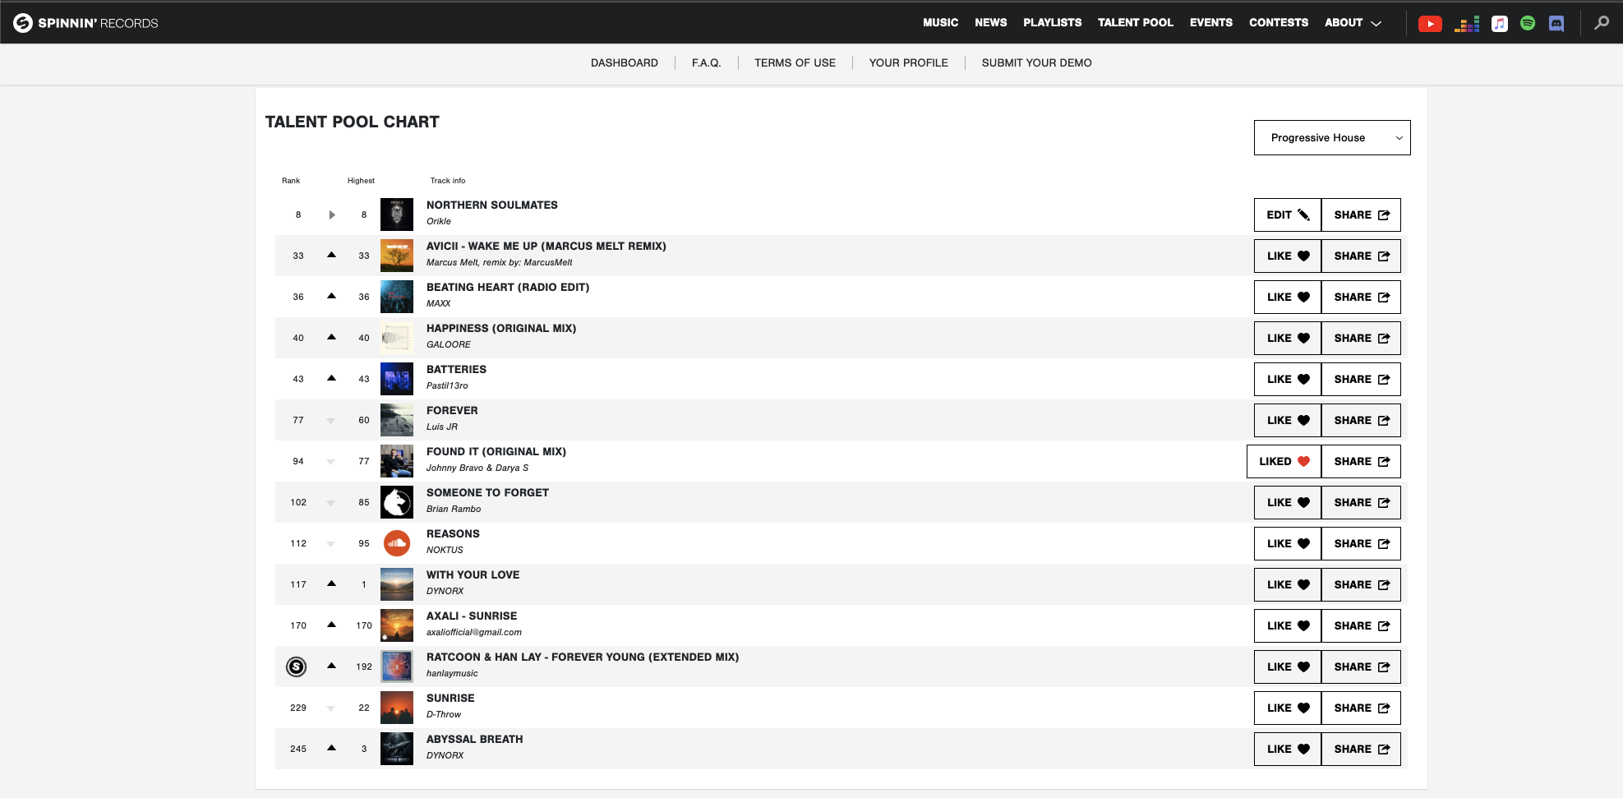Like the Batteries track
Screen dimensions: 1623x798
click(1288, 379)
